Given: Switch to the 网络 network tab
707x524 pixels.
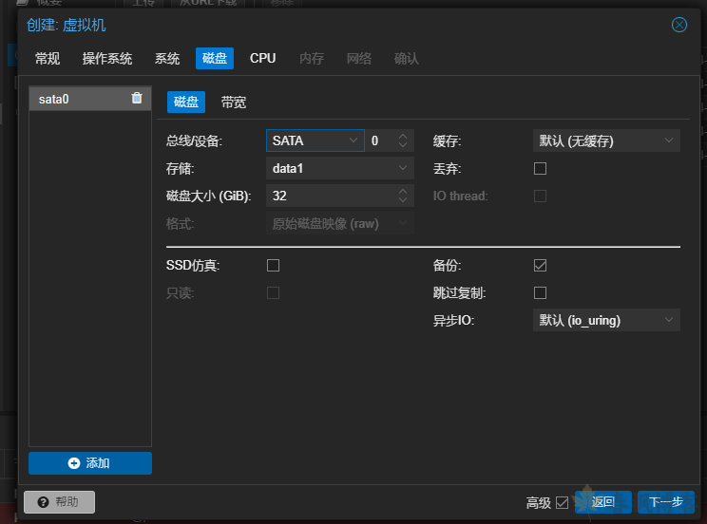Looking at the screenshot, I should coord(359,59).
